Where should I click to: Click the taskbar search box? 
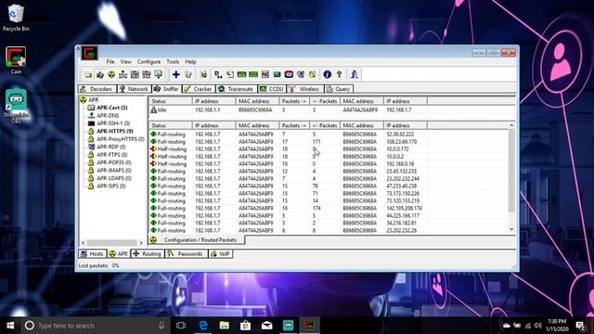(95, 326)
